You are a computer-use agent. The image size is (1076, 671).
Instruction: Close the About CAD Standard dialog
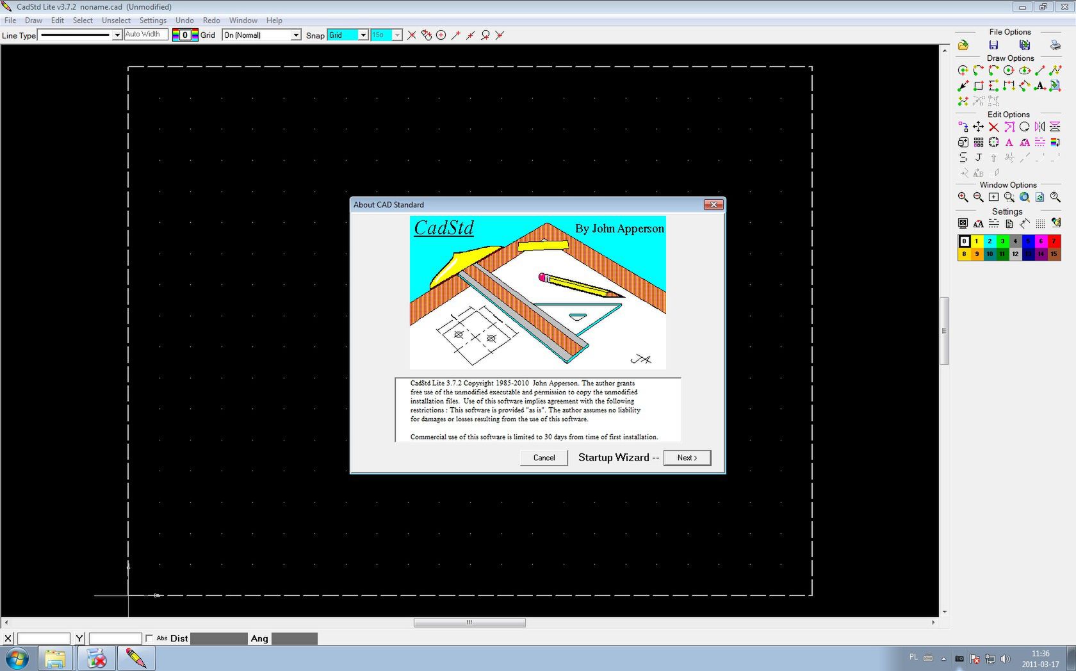click(x=713, y=205)
